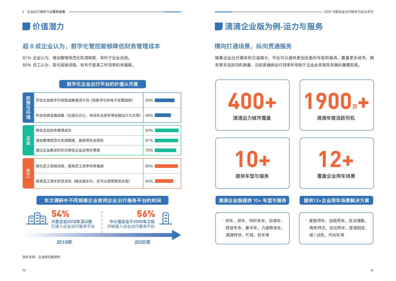Click the sentence starting 80% 员工认为
This screenshot has width=396, height=281.
(x=78, y=65)
